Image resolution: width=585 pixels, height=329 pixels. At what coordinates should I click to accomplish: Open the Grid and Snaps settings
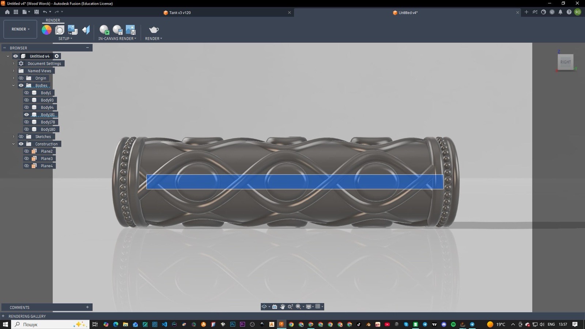(x=318, y=306)
